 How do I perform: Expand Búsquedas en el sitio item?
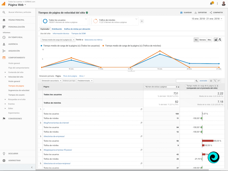tap(5, 99)
